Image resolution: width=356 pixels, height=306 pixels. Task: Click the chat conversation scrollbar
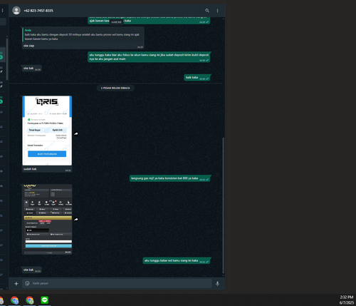pos(223,205)
